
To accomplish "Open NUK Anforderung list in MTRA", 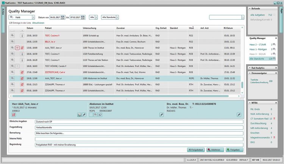I will (x=259, y=114).
